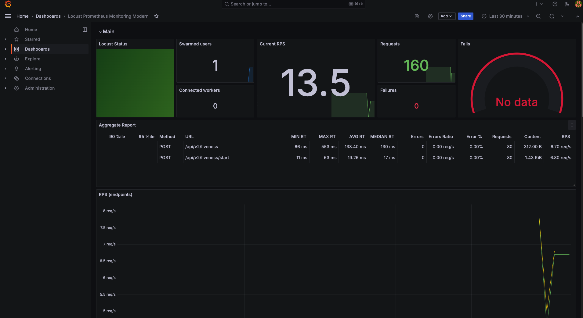Viewport: 583px width, 318px height.
Task: Open Explore in sidebar
Action: coord(33,59)
